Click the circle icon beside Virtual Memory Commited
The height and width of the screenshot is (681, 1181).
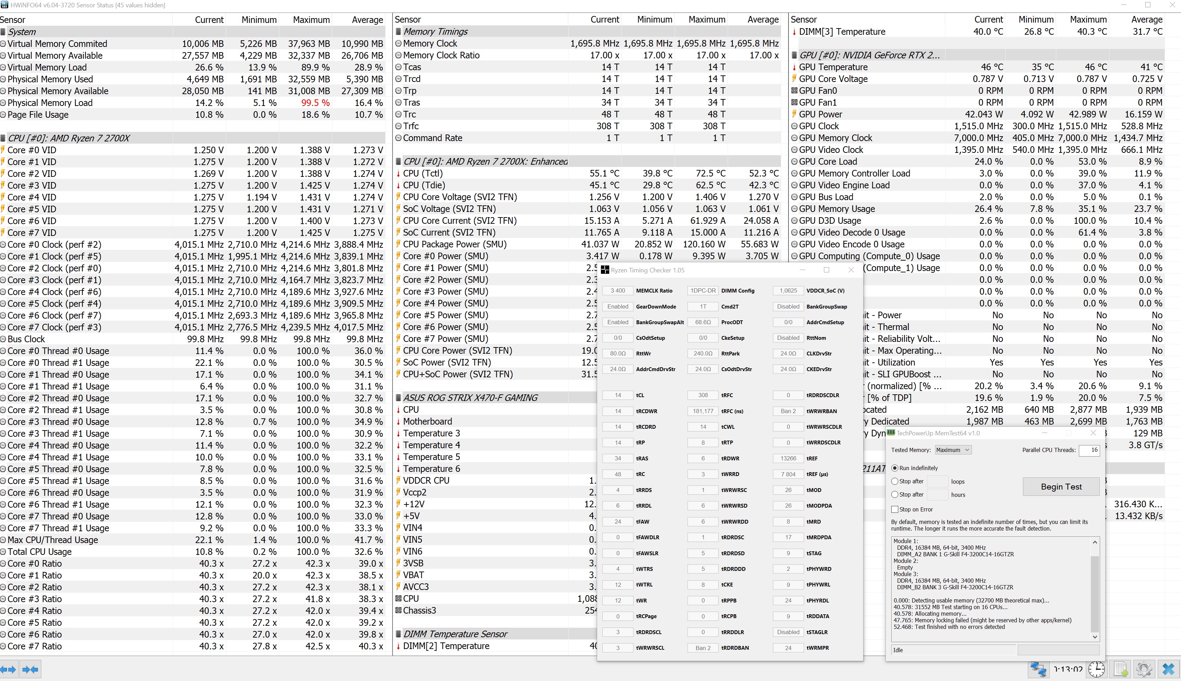3,43
